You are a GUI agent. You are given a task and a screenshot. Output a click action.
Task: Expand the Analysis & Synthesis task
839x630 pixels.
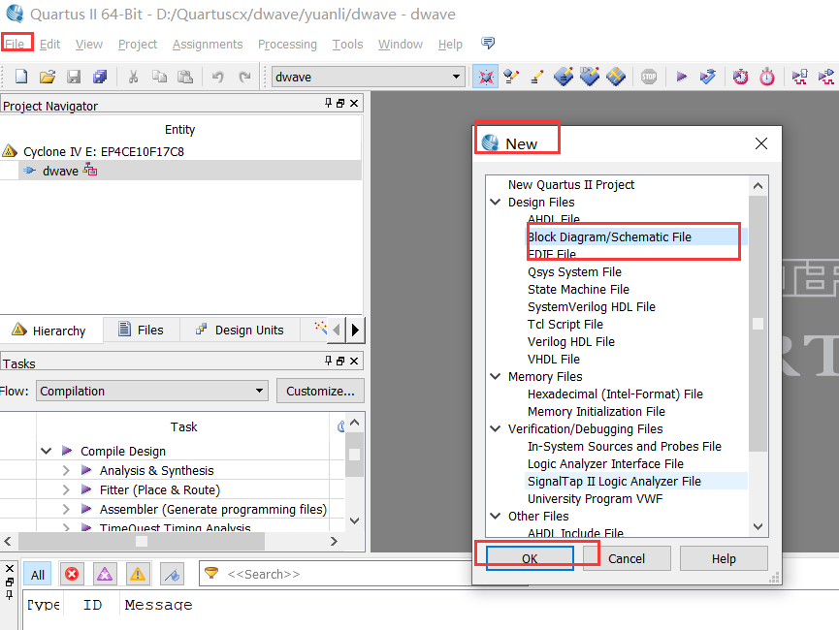tap(66, 470)
